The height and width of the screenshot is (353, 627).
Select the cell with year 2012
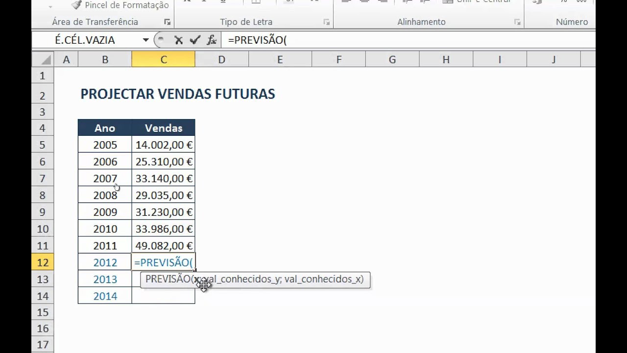[105, 262]
